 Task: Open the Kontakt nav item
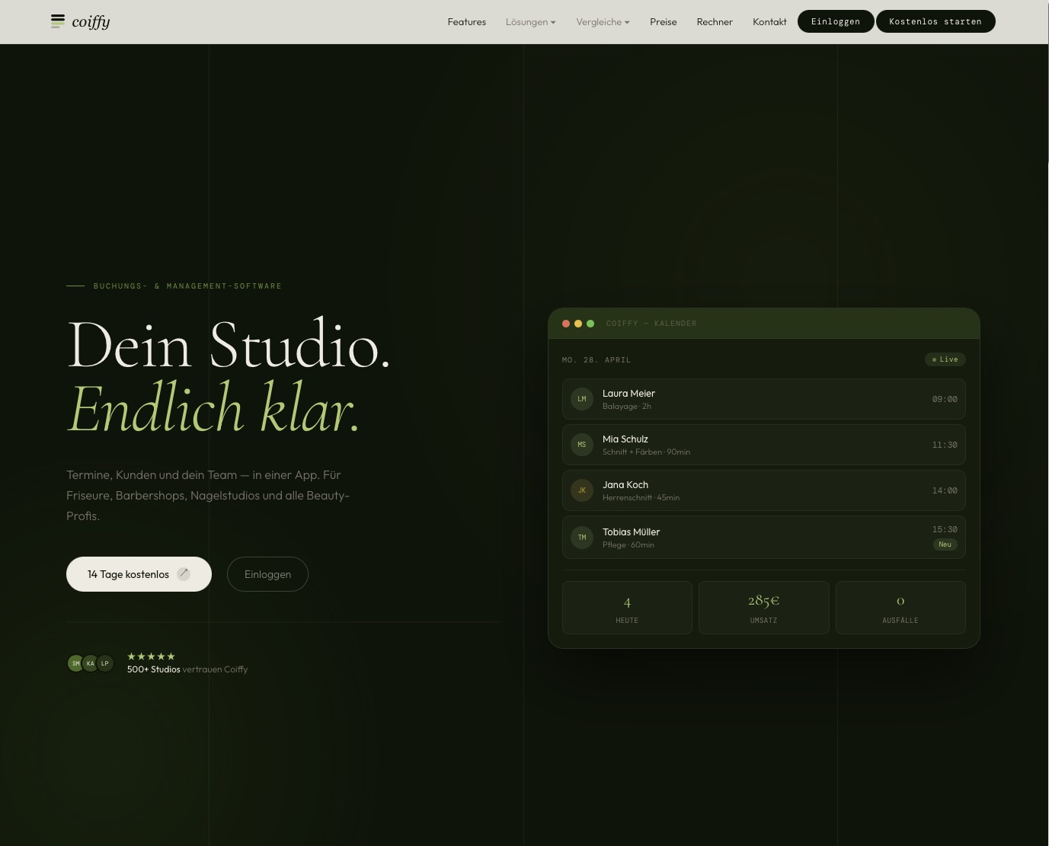pyautogui.click(x=769, y=22)
